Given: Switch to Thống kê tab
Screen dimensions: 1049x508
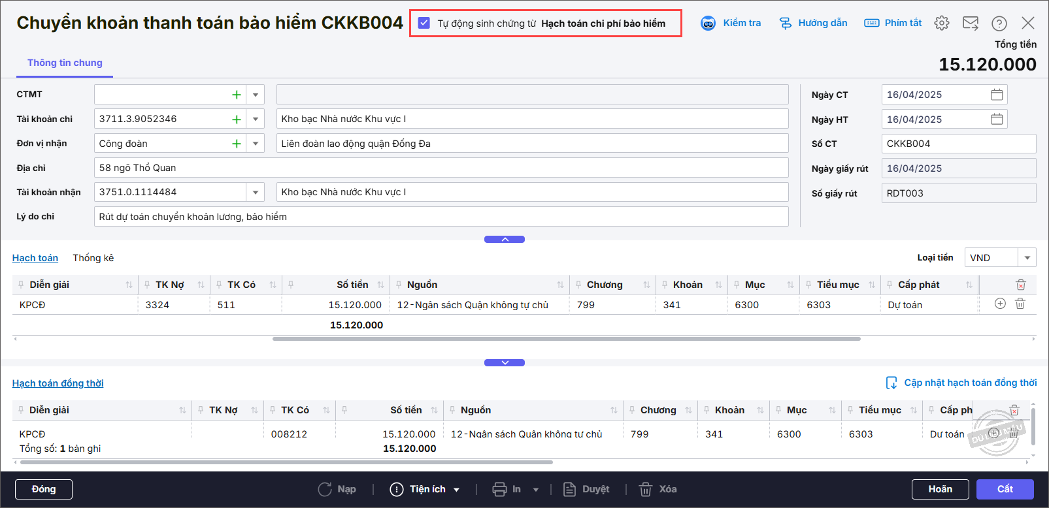Looking at the screenshot, I should coord(93,258).
